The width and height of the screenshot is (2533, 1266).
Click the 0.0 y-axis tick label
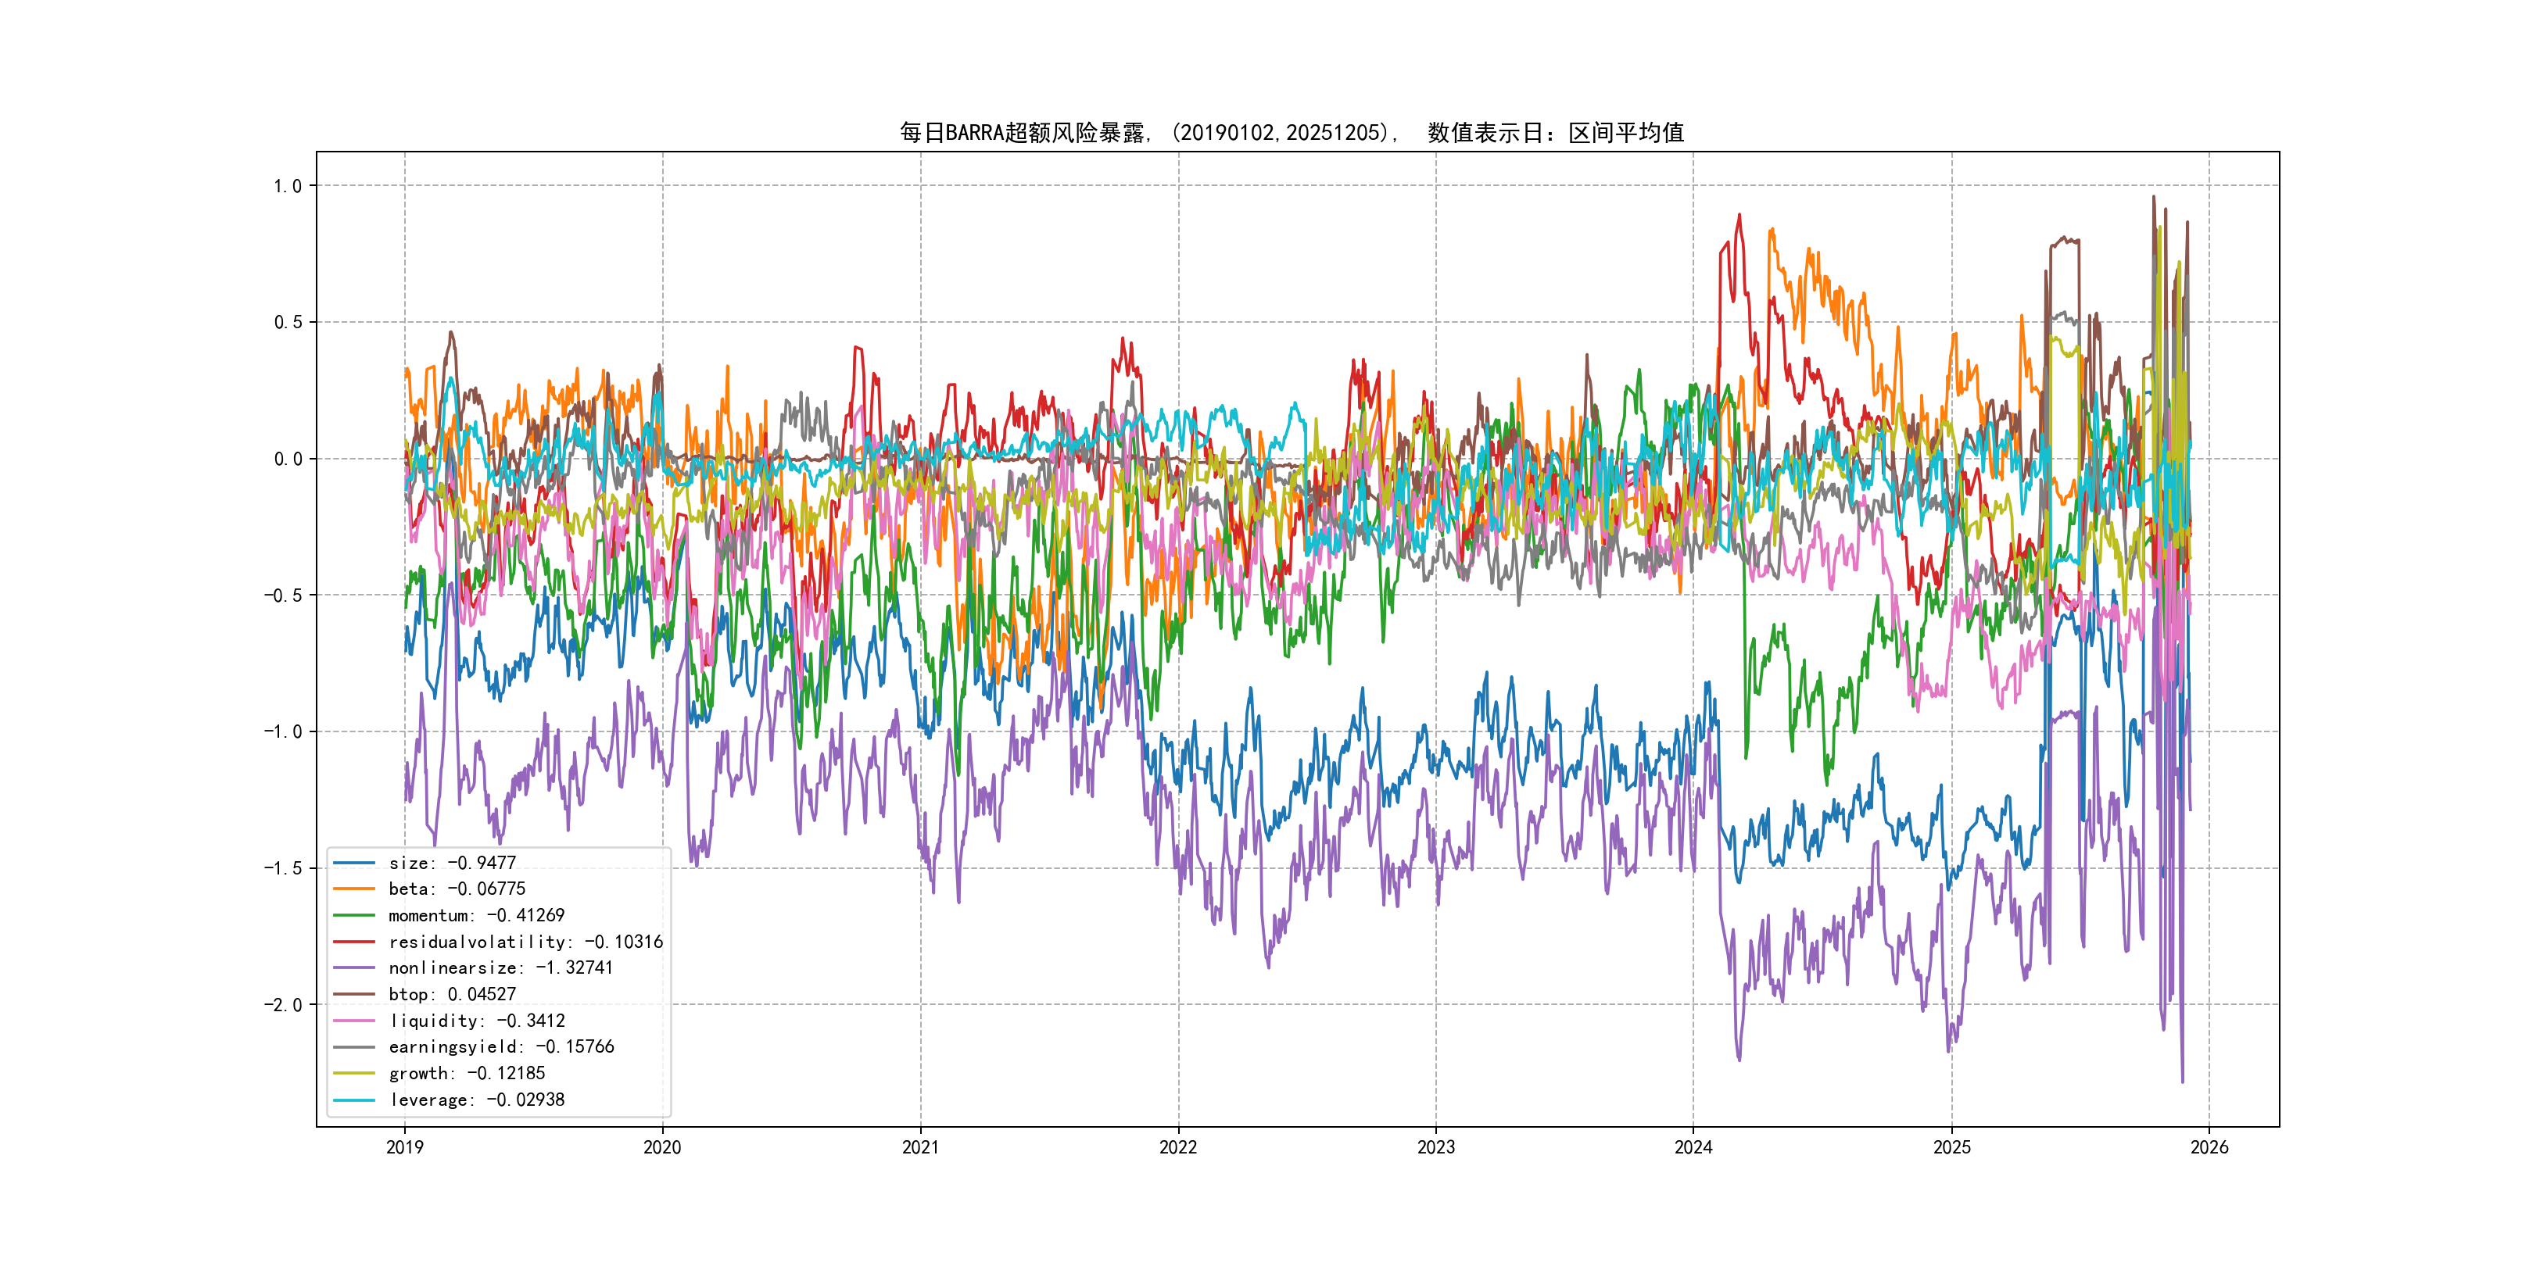287,459
